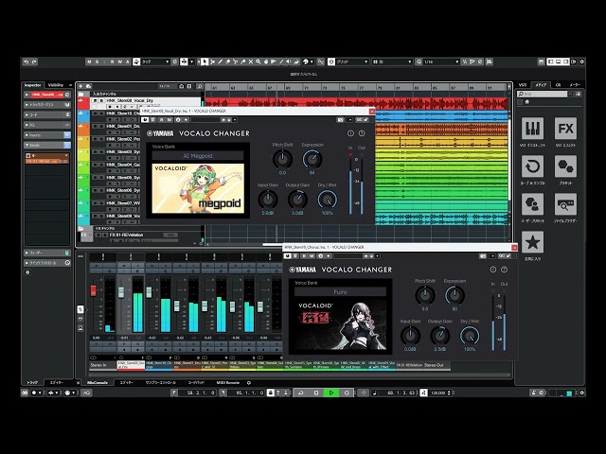The width and height of the screenshot is (606, 454).
Task: Toggle bypass power on Fuiro plugin window
Action: coord(288,256)
